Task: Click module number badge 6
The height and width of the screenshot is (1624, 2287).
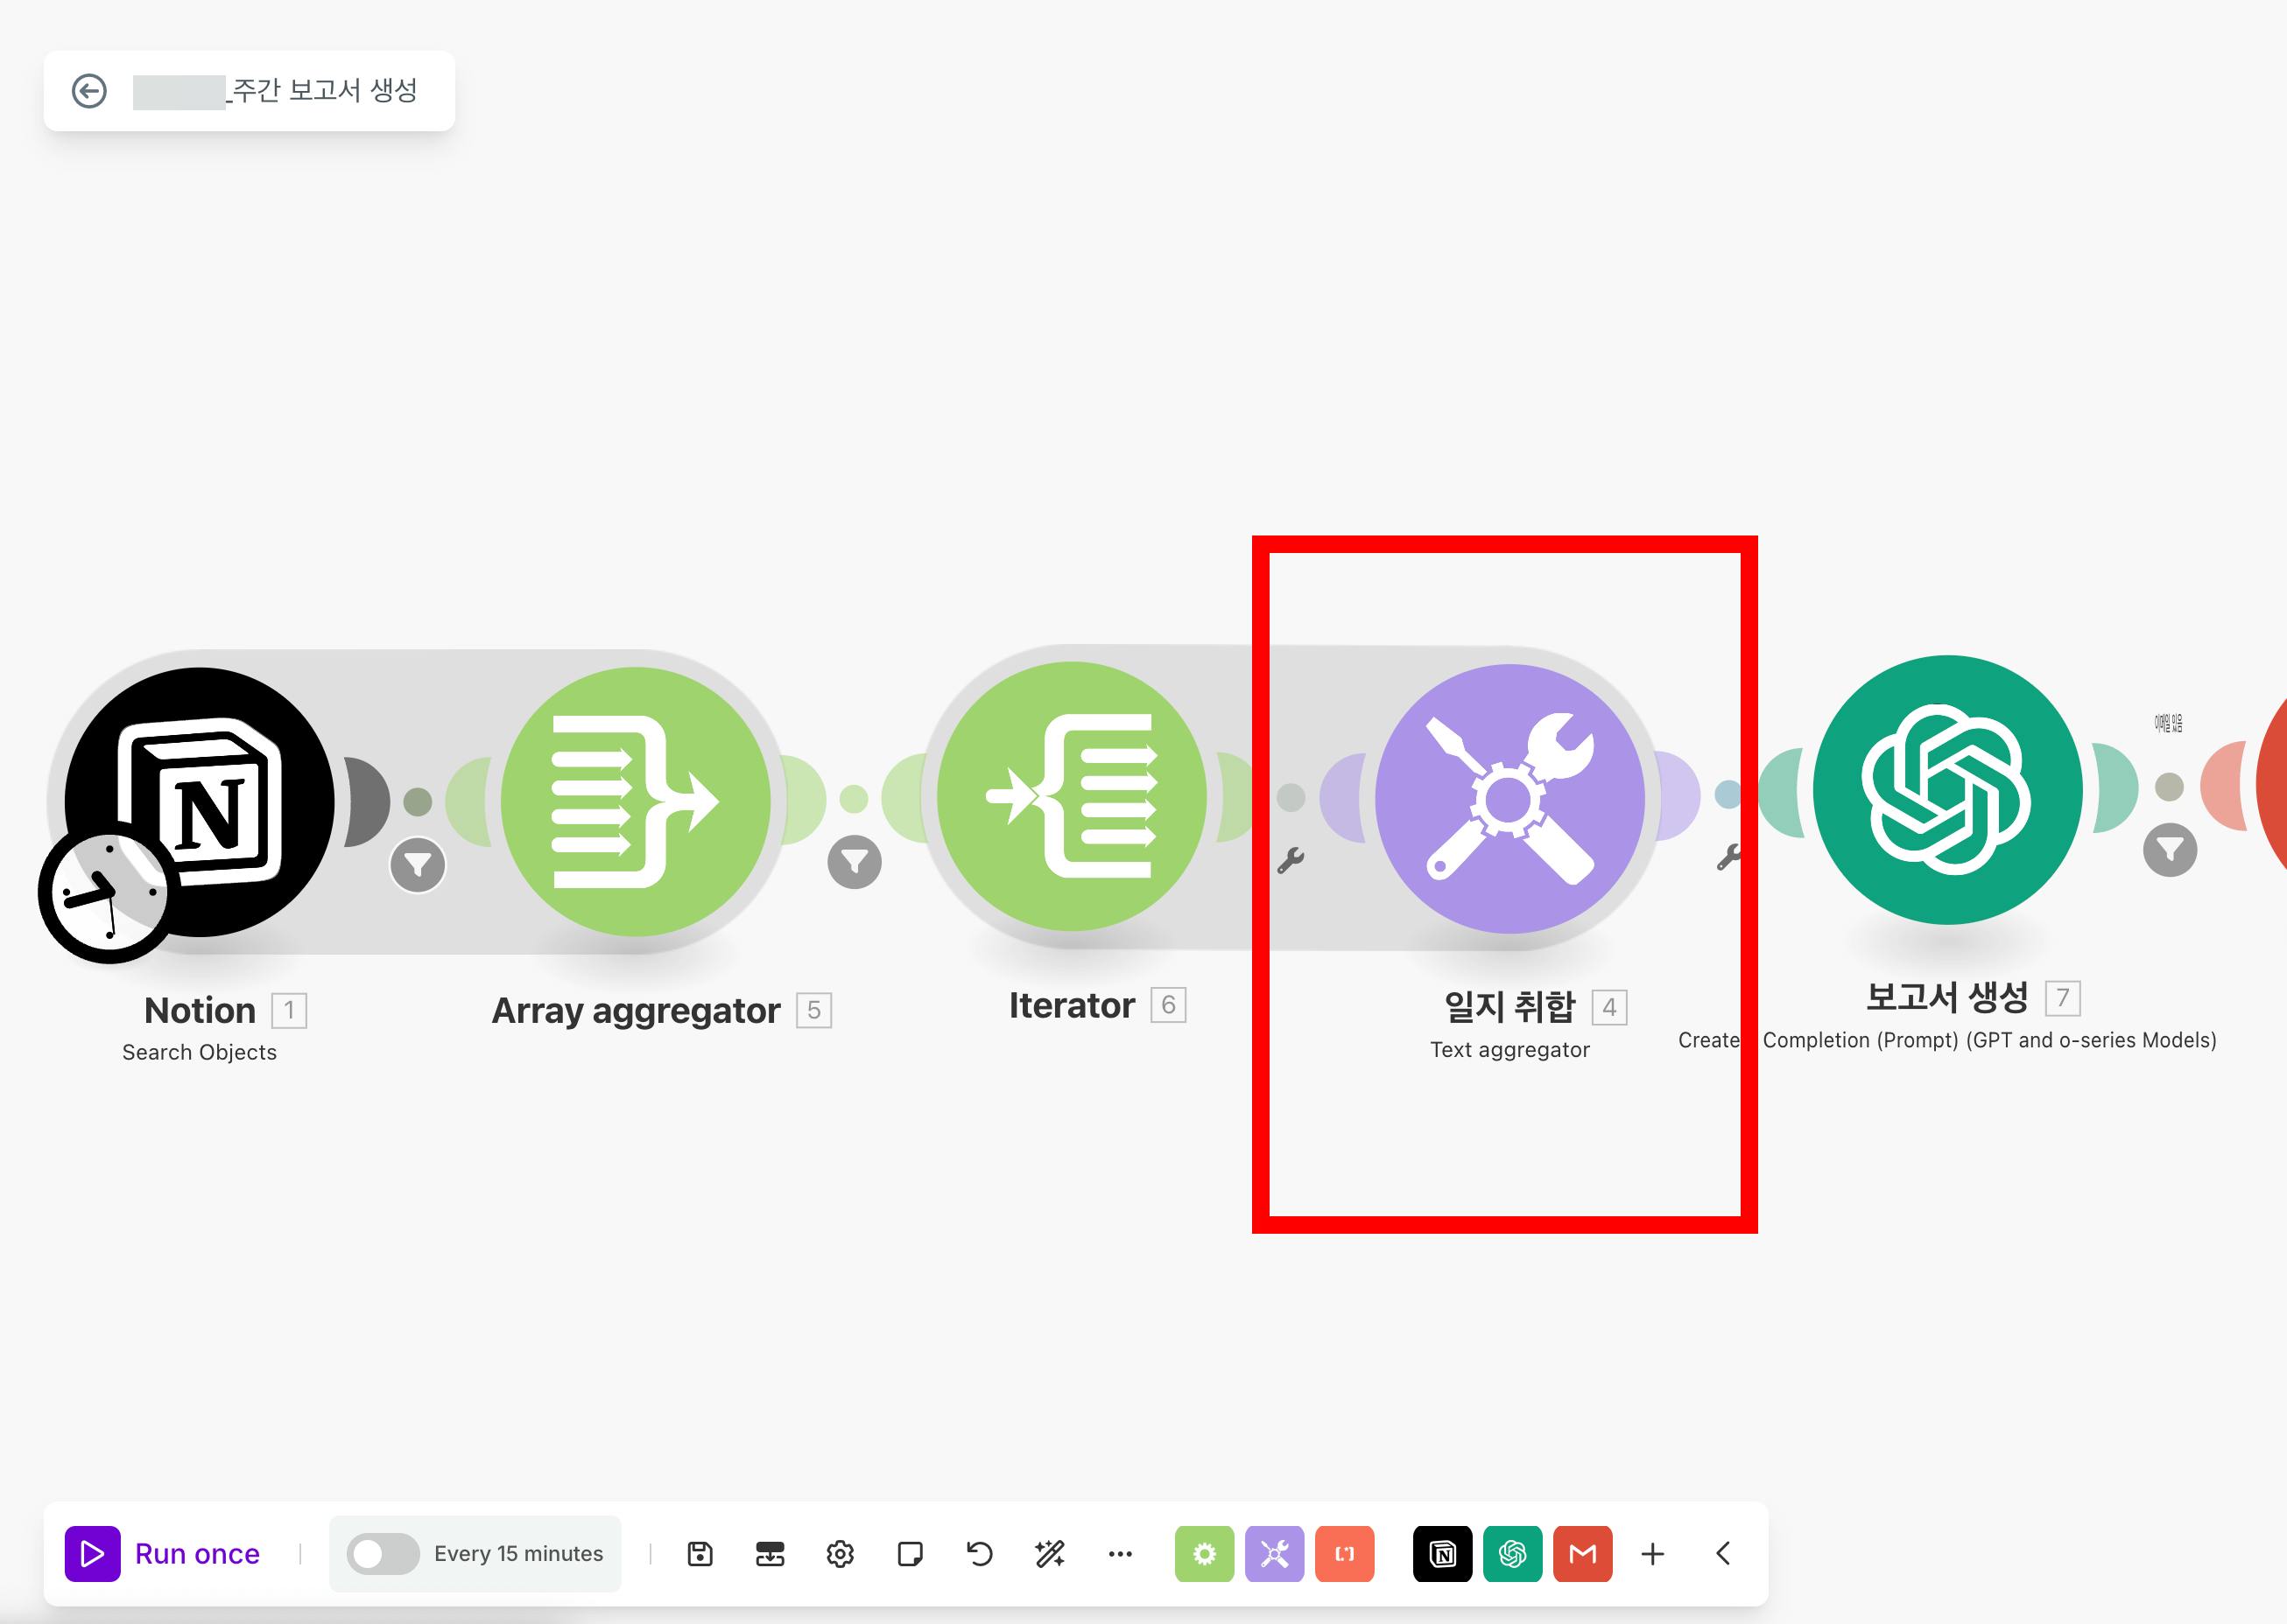Action: [1169, 1005]
